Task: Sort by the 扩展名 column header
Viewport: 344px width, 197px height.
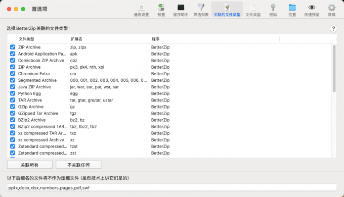Action: [109, 39]
